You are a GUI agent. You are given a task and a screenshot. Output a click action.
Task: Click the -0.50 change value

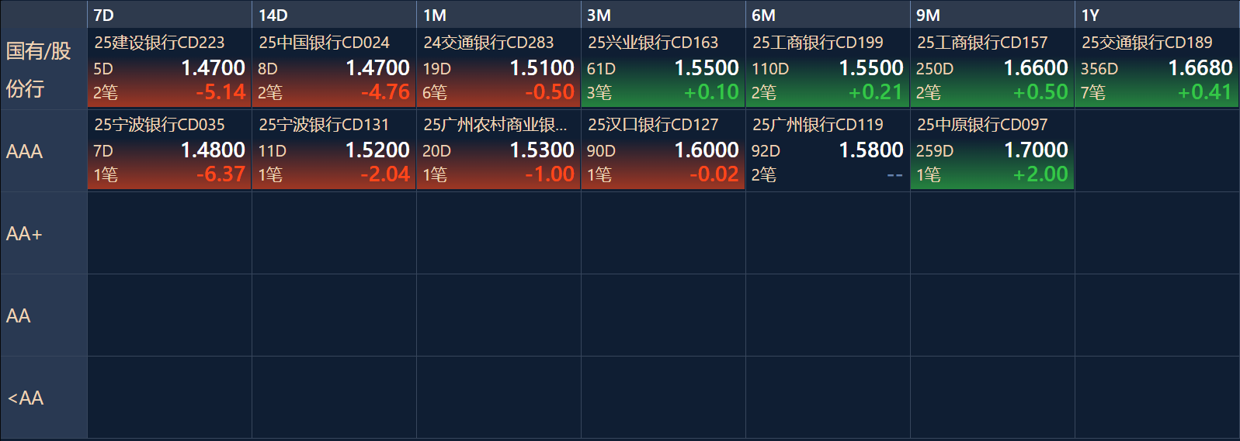550,92
